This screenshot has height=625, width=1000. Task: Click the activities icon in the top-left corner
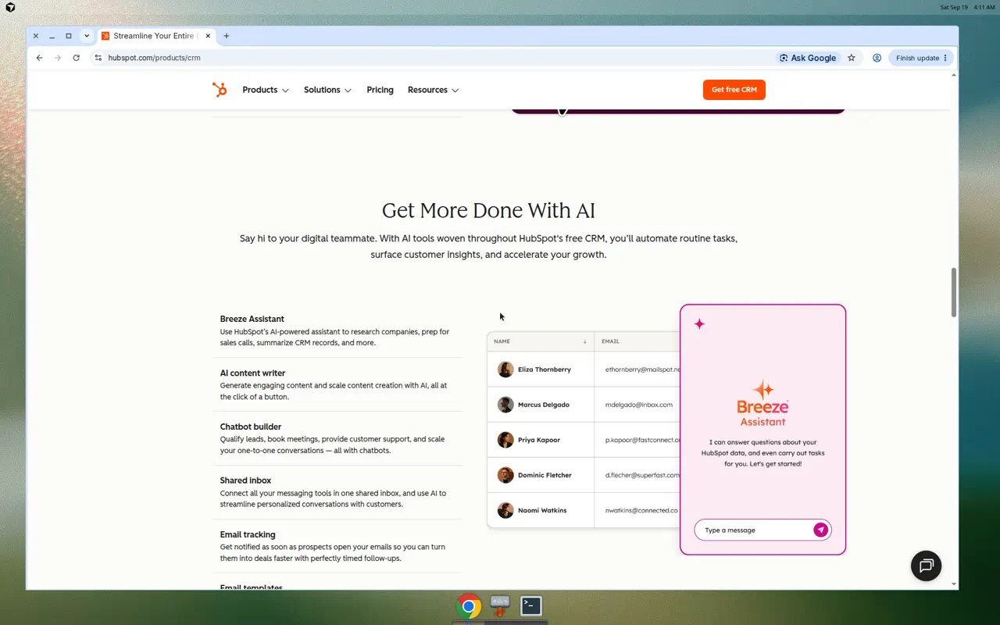pos(10,7)
